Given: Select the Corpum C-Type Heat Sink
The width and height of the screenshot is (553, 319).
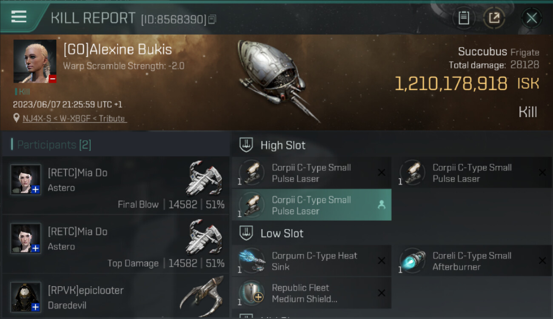Looking at the screenshot, I should pos(311,261).
